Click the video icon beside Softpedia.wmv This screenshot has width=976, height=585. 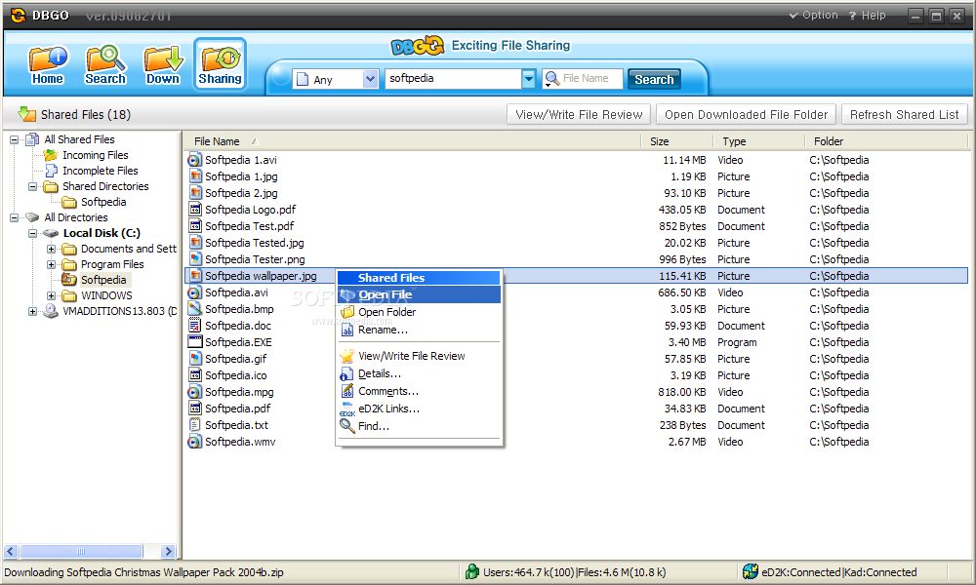click(x=195, y=442)
